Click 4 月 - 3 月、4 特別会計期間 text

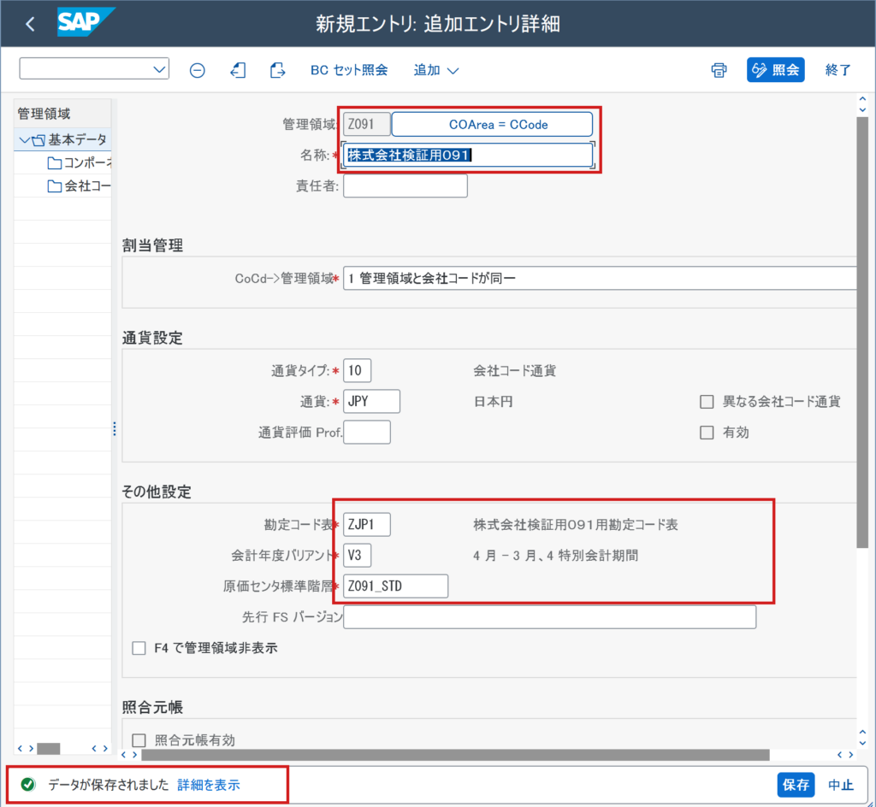tap(555, 556)
